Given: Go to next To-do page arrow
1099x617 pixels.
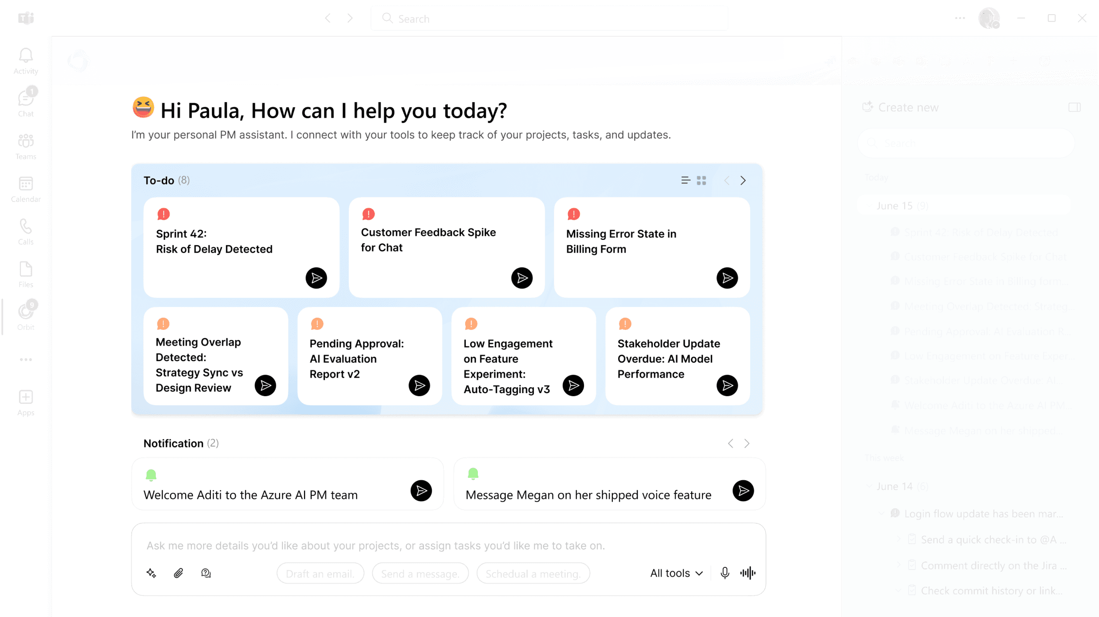Looking at the screenshot, I should click(743, 181).
